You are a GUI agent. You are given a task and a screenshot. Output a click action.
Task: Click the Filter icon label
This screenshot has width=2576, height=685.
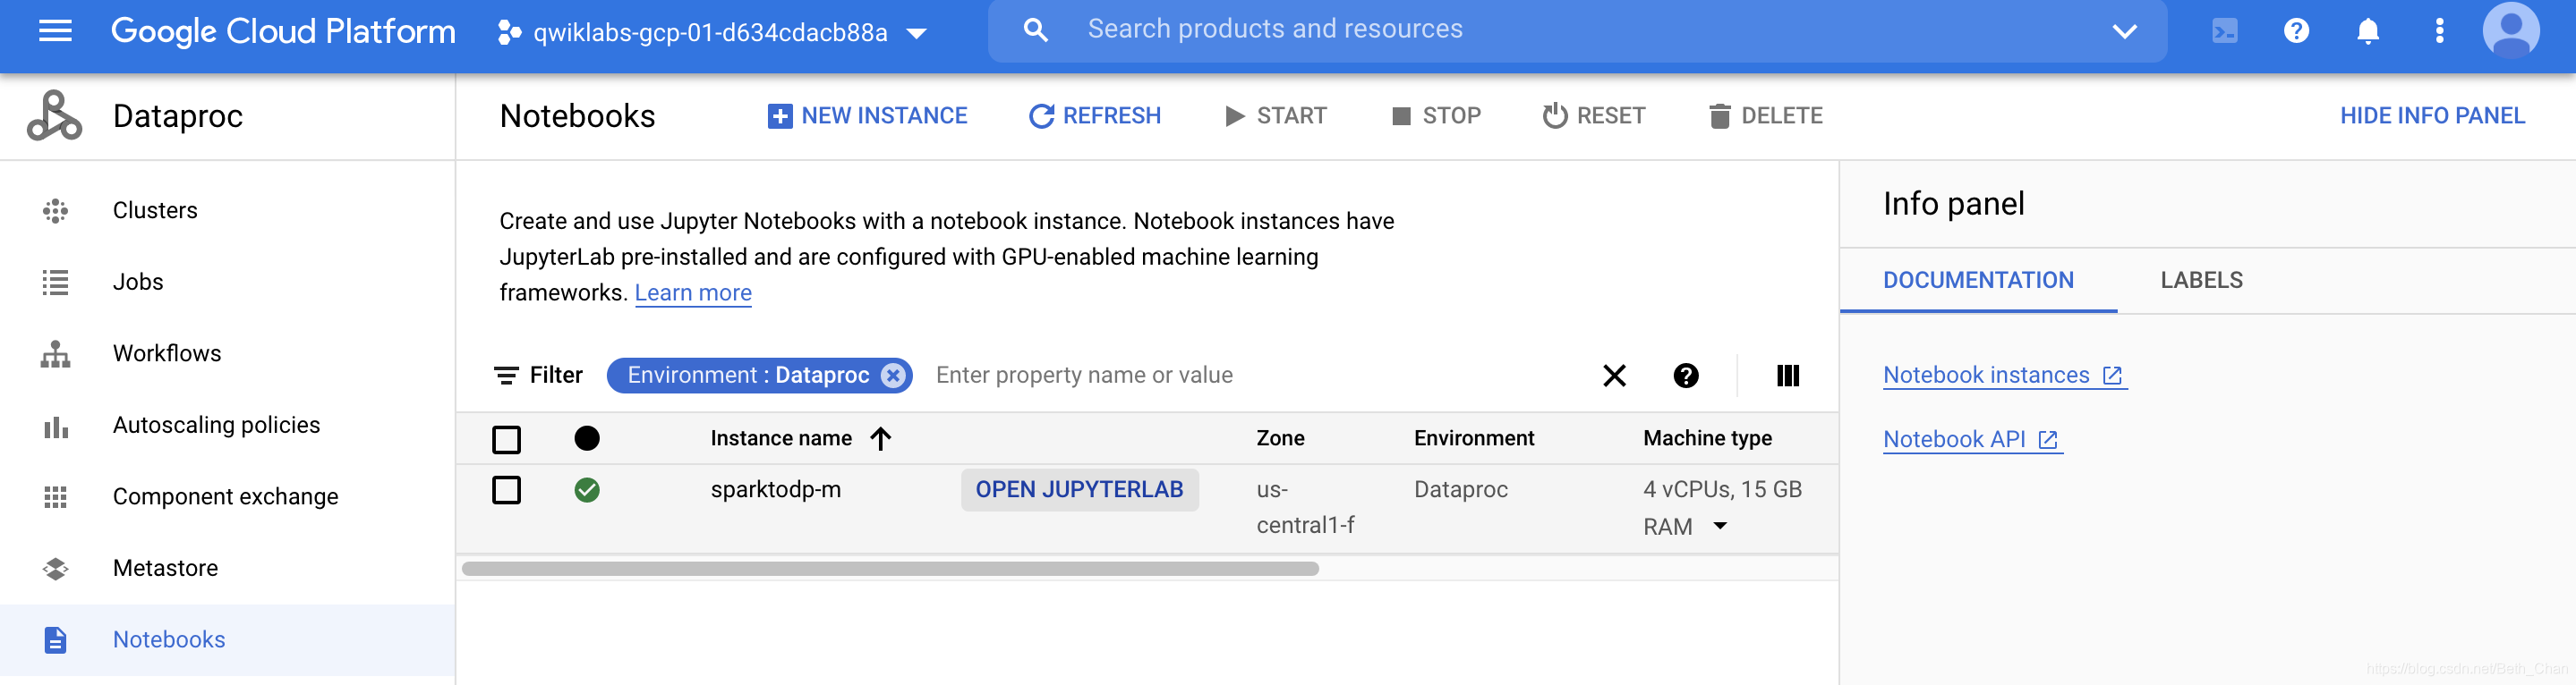pyautogui.click(x=538, y=376)
